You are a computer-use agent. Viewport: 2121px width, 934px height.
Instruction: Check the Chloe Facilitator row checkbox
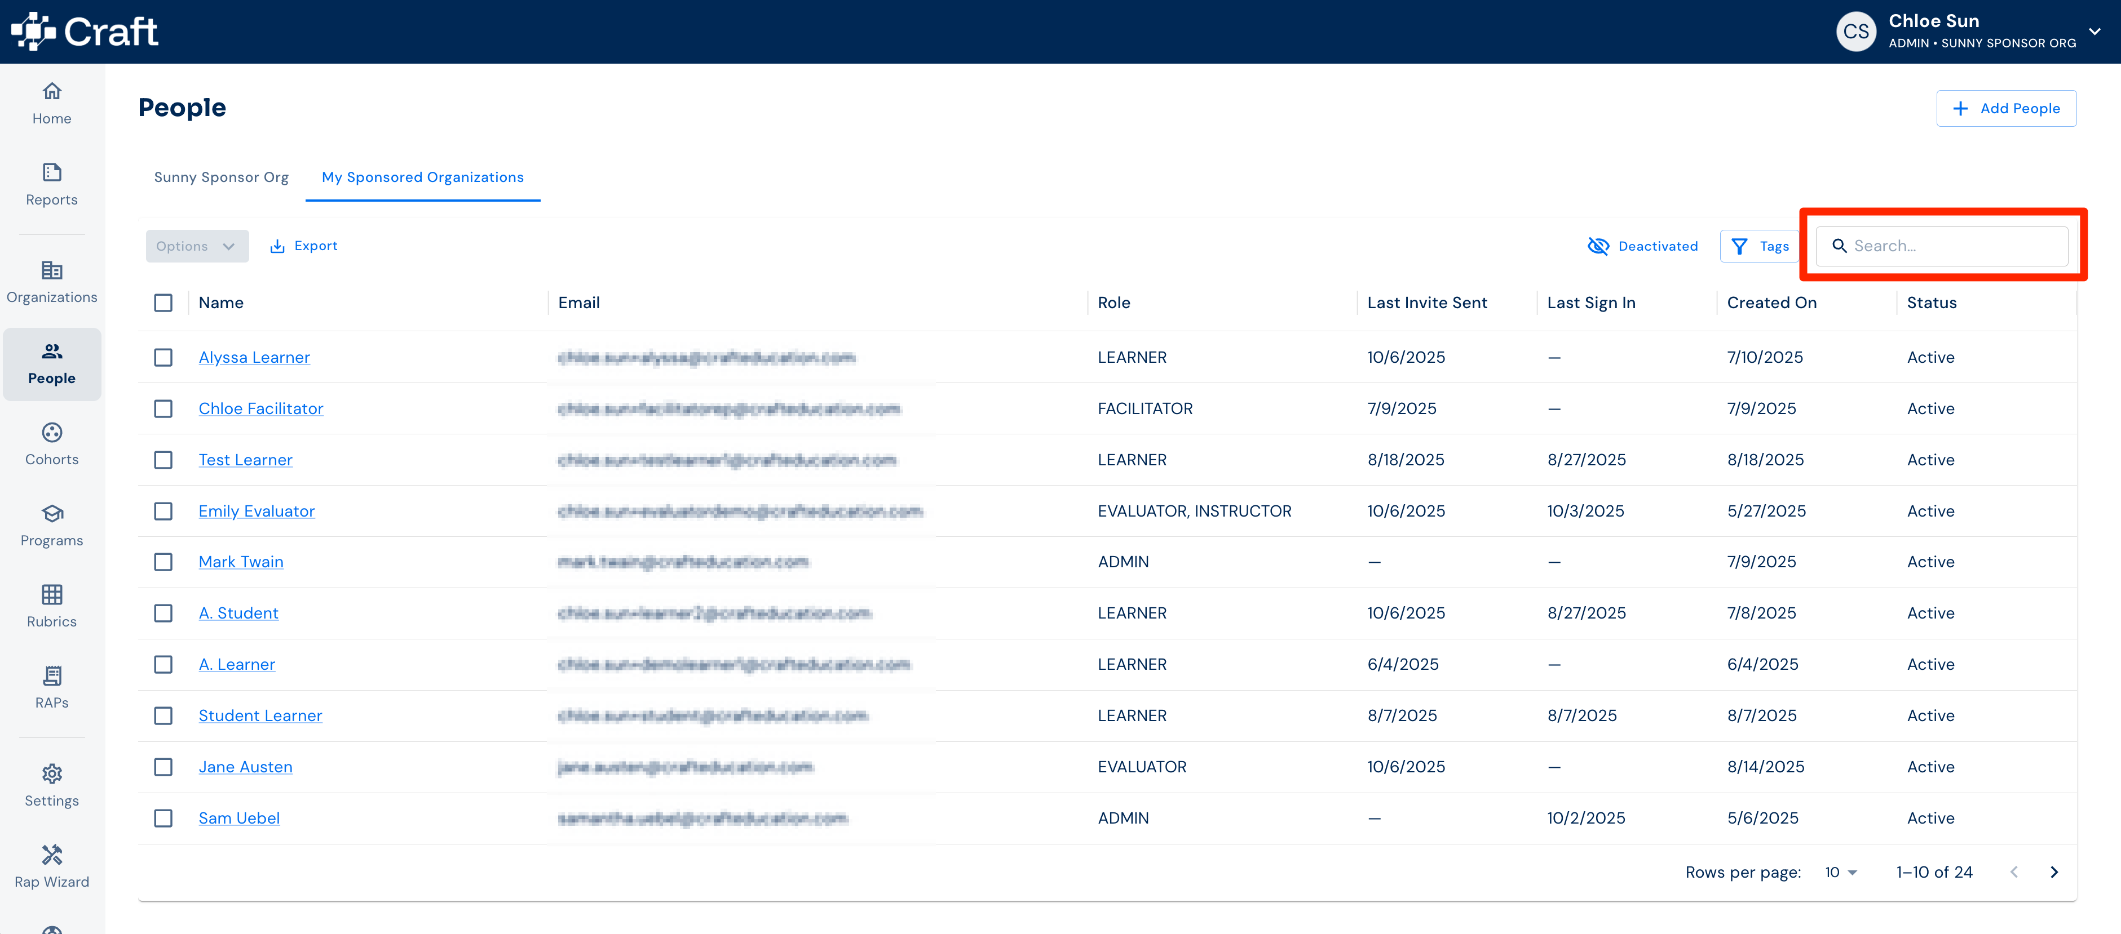click(163, 408)
